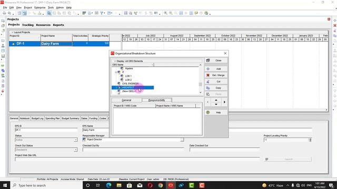Click the Copy button in the OBS dialog
The width and height of the screenshot is (337, 189).
[216, 88]
